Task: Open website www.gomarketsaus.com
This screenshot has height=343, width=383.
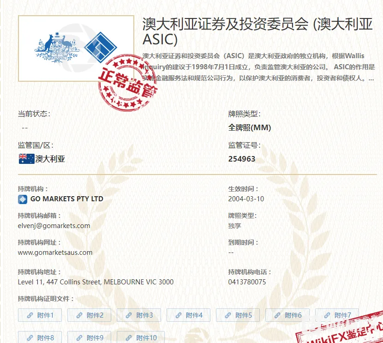Action: 55,253
